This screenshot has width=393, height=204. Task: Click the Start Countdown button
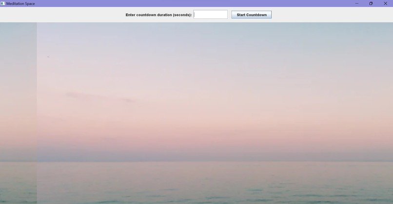coord(251,15)
